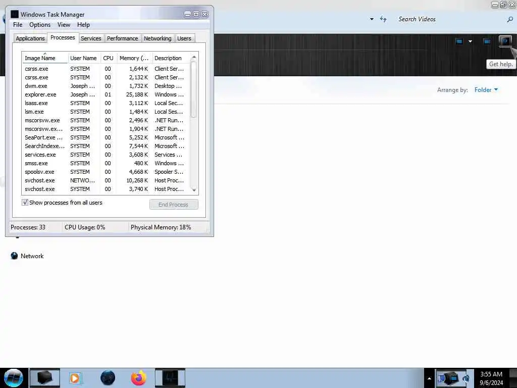Switch to the Task Manager taskbar button
The image size is (517, 388).
[170, 378]
